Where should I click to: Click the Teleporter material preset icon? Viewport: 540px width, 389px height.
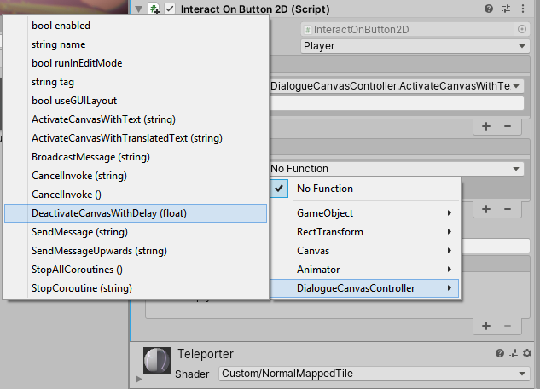point(513,353)
